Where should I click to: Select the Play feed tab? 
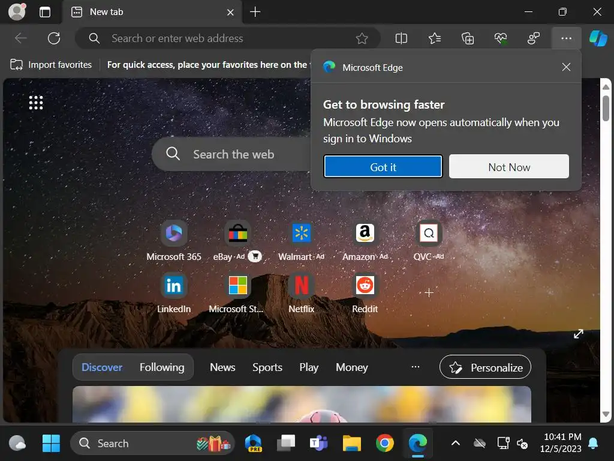coord(309,367)
